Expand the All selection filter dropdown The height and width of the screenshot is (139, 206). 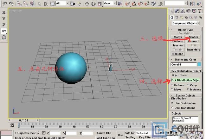[67, 3]
